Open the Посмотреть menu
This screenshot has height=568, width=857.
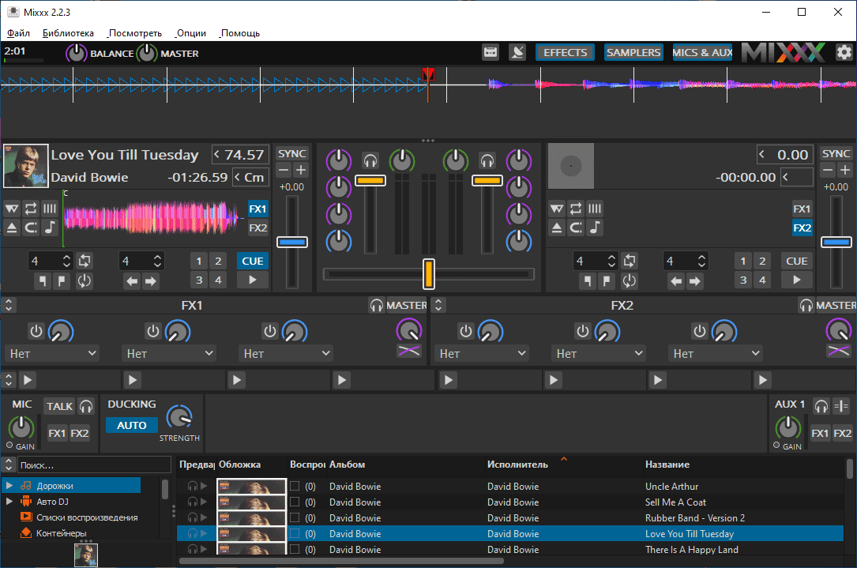coord(134,33)
